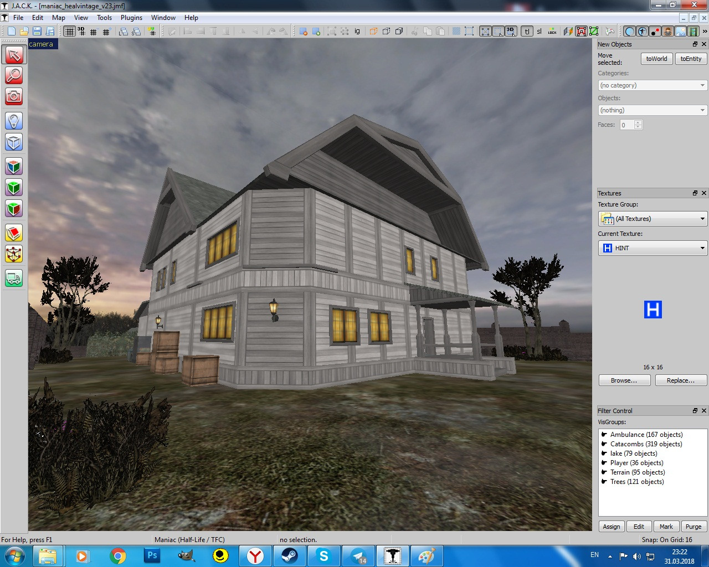
Task: Toggle the scale lock 'sl' button
Action: click(x=540, y=31)
